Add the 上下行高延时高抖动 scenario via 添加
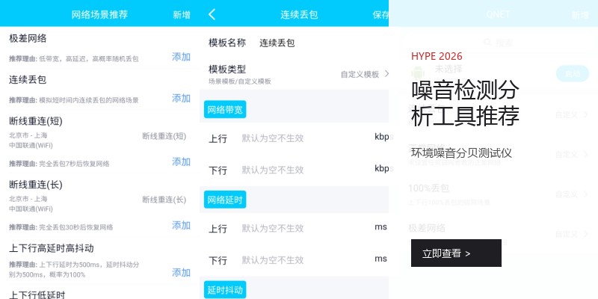598x299 pixels. click(181, 273)
